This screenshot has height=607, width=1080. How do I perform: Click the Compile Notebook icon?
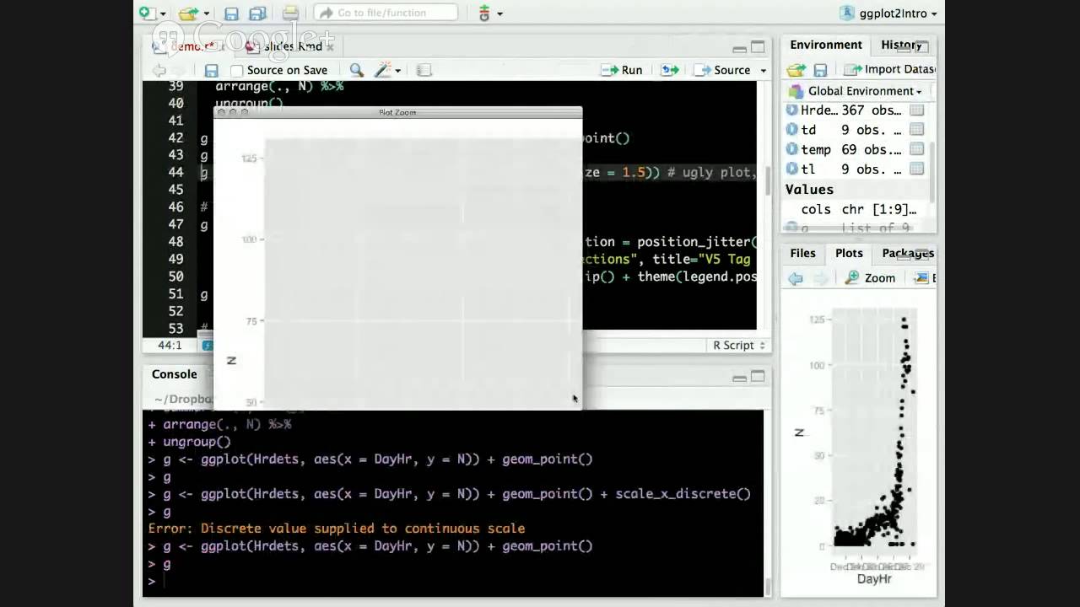pyautogui.click(x=424, y=70)
